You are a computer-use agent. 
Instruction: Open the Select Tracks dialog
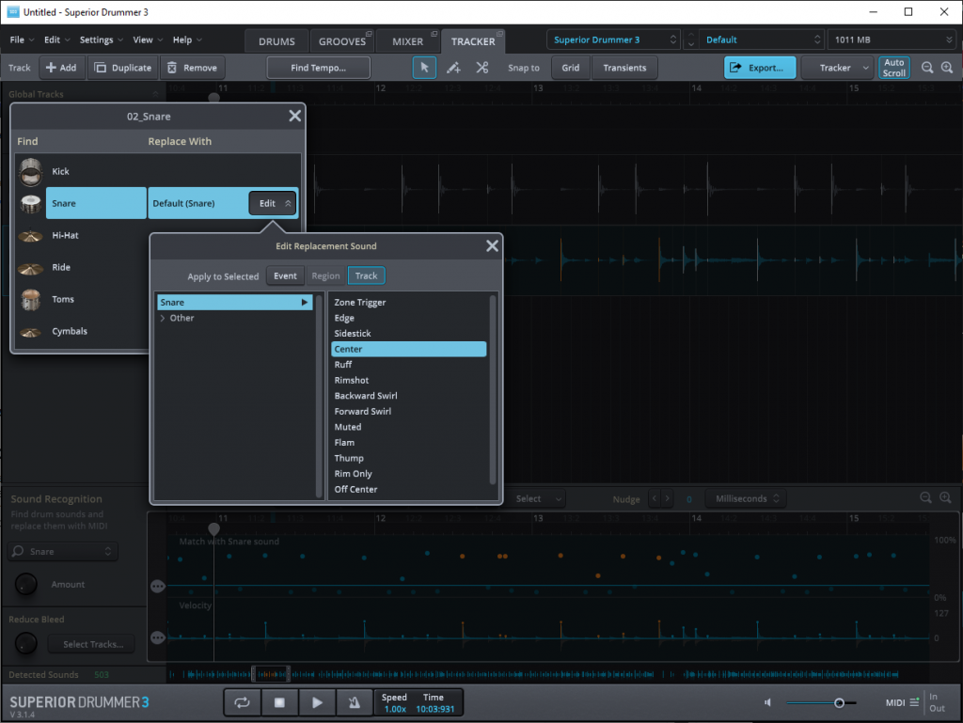tap(90, 643)
